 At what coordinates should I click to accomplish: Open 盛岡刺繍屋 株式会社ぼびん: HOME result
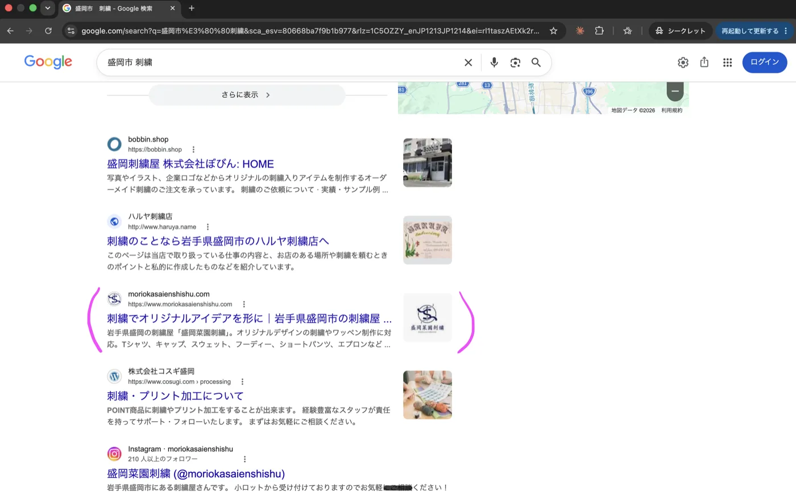click(x=190, y=164)
